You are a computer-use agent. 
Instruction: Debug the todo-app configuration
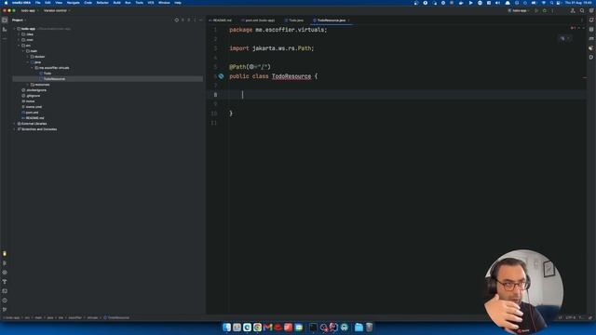coord(544,10)
